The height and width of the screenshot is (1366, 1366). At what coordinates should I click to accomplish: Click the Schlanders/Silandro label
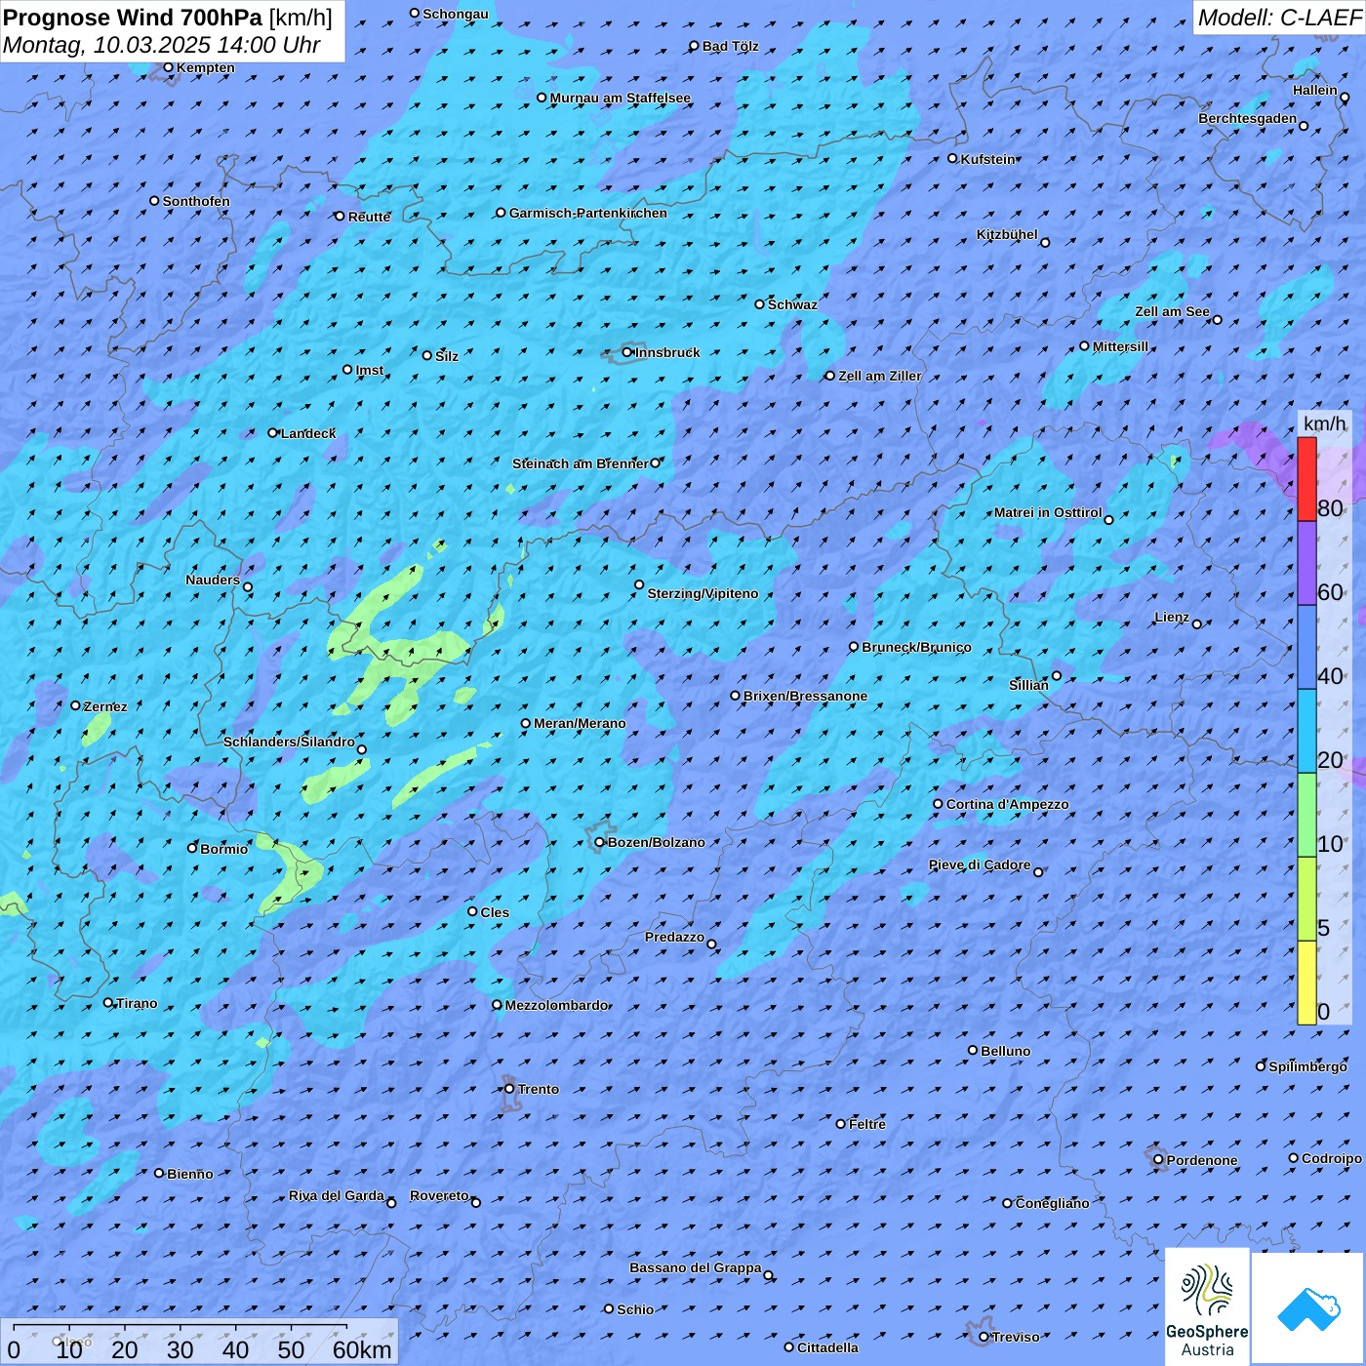(x=289, y=742)
